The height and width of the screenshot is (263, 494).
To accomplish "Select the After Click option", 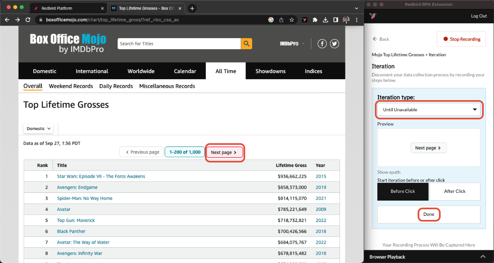I will pyautogui.click(x=455, y=191).
